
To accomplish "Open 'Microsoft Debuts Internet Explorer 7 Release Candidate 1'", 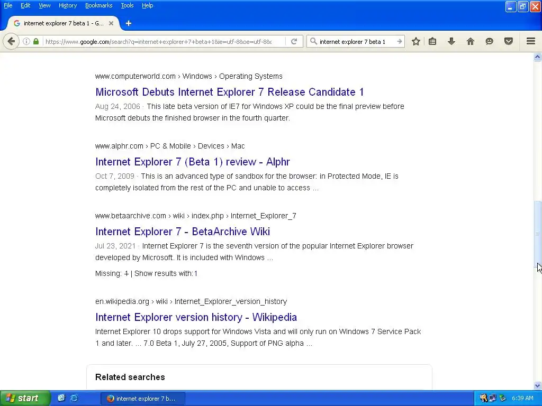I will [230, 92].
